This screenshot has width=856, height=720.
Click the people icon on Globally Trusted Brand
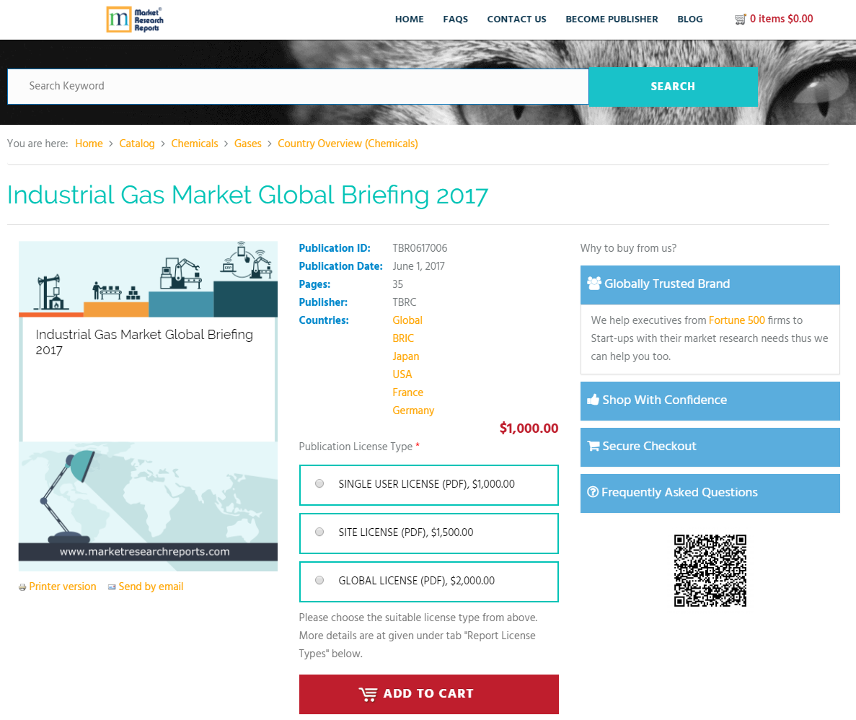594,284
